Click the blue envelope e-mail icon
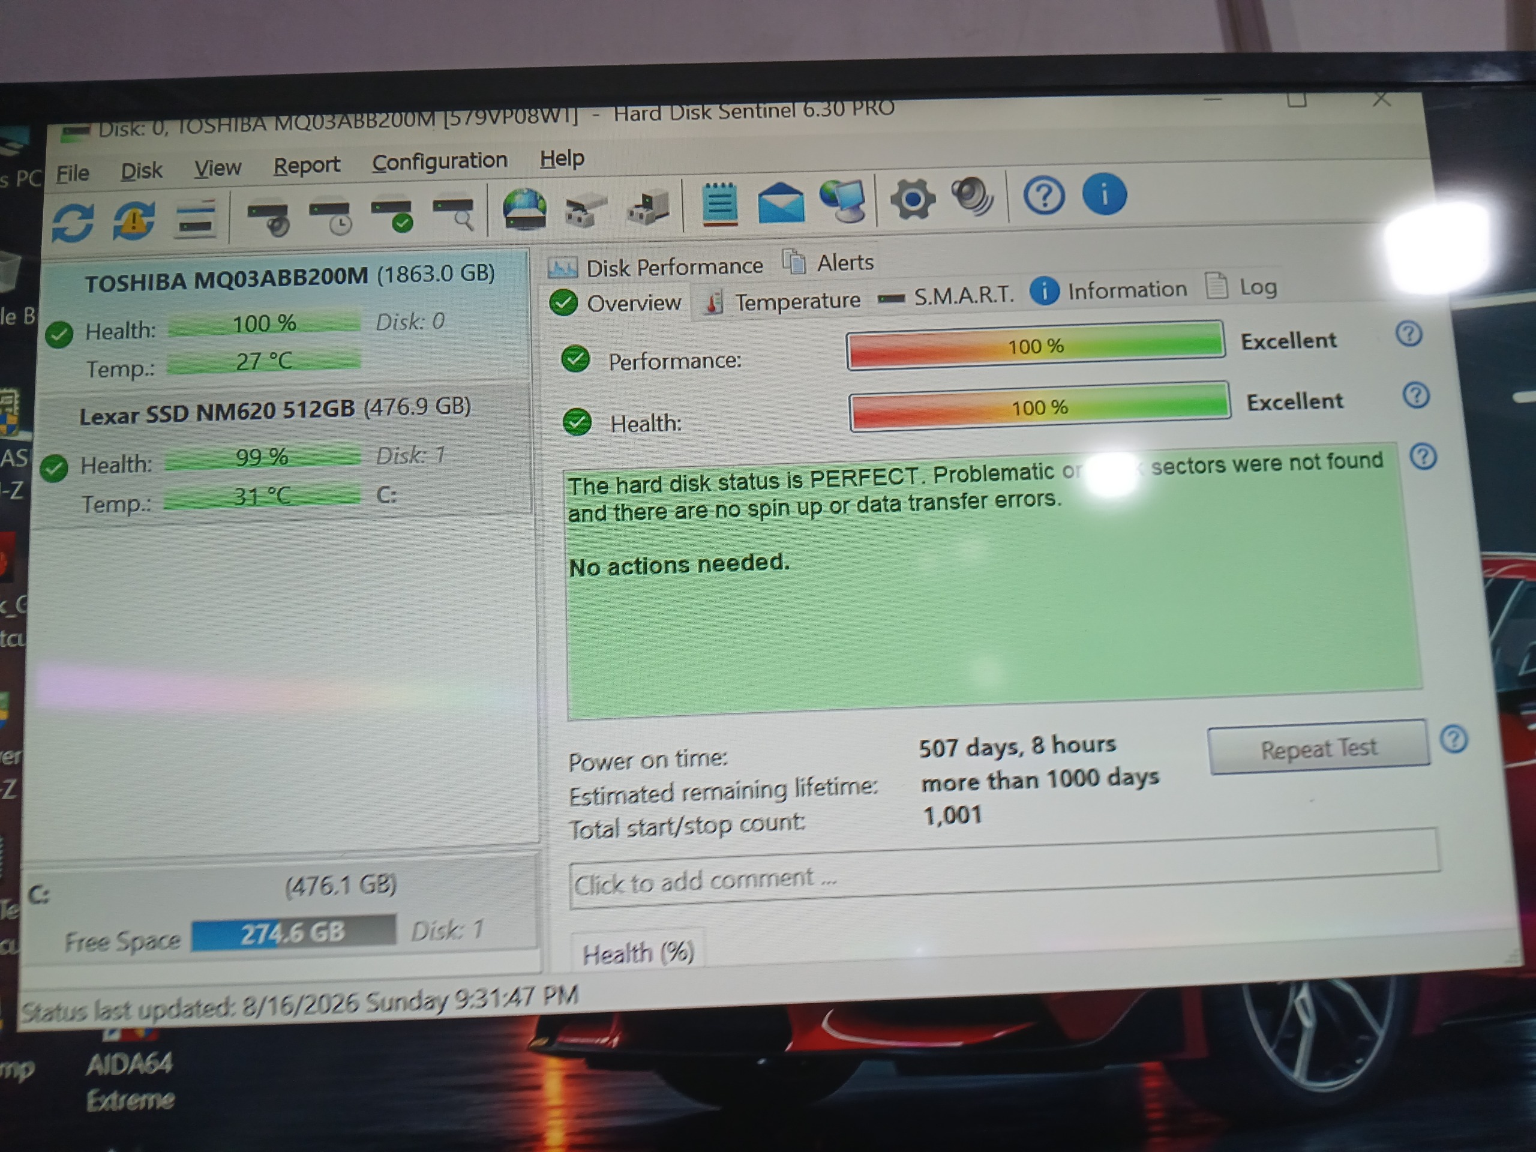The width and height of the screenshot is (1536, 1152). point(781,202)
